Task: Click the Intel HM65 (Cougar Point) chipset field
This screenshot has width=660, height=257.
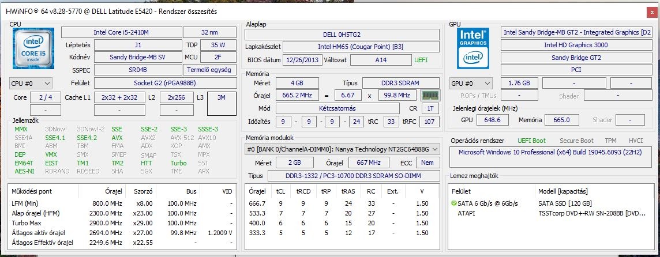Action: [361, 47]
